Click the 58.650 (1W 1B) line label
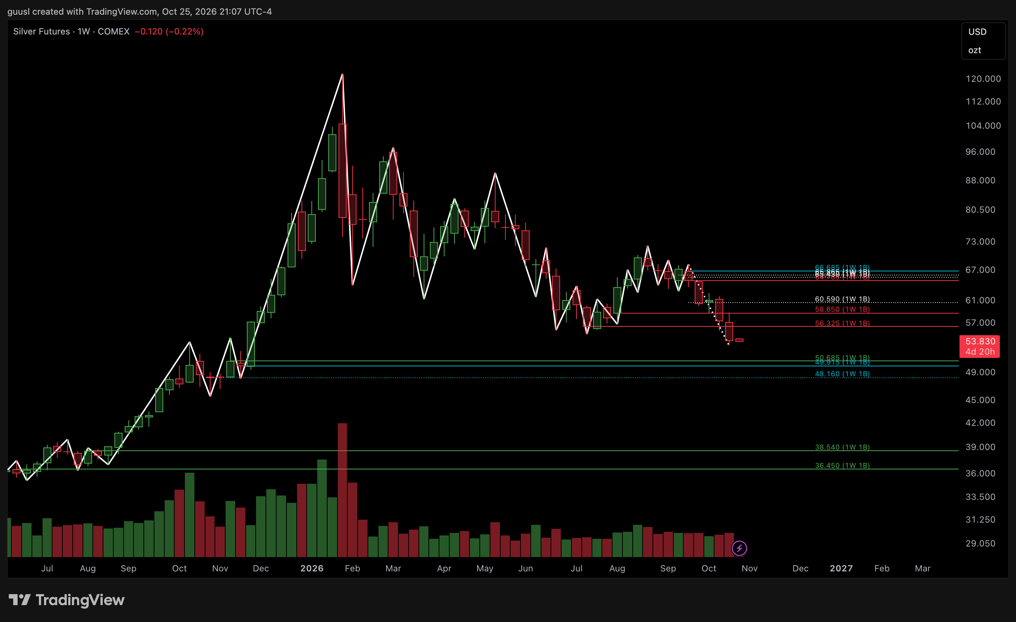Viewport: 1016px width, 622px height. coord(842,309)
